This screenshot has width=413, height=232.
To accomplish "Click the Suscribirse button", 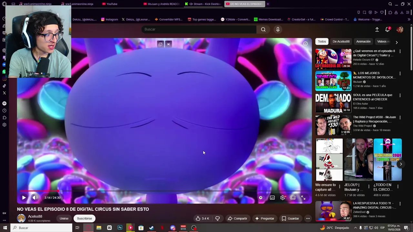I will point(85,218).
